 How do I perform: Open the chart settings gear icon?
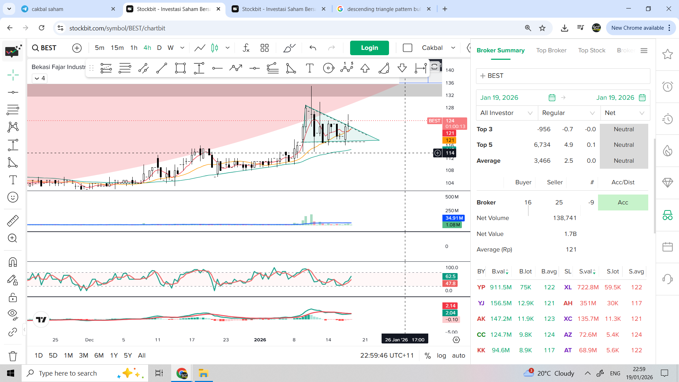[456, 340]
